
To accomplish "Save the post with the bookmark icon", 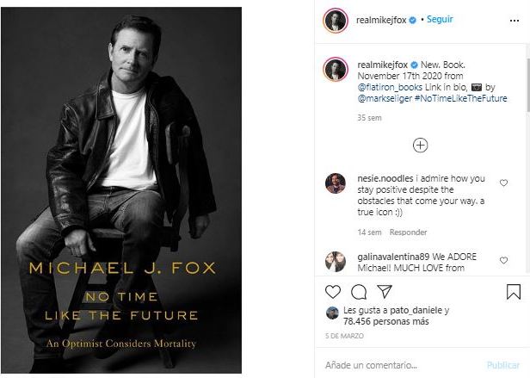I will [x=513, y=292].
